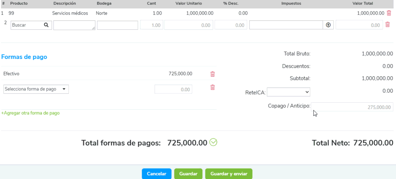Viewport: 396px width, 179px height.
Task: Click the circular arrow icon beside Impuestos
Action: coord(328,25)
